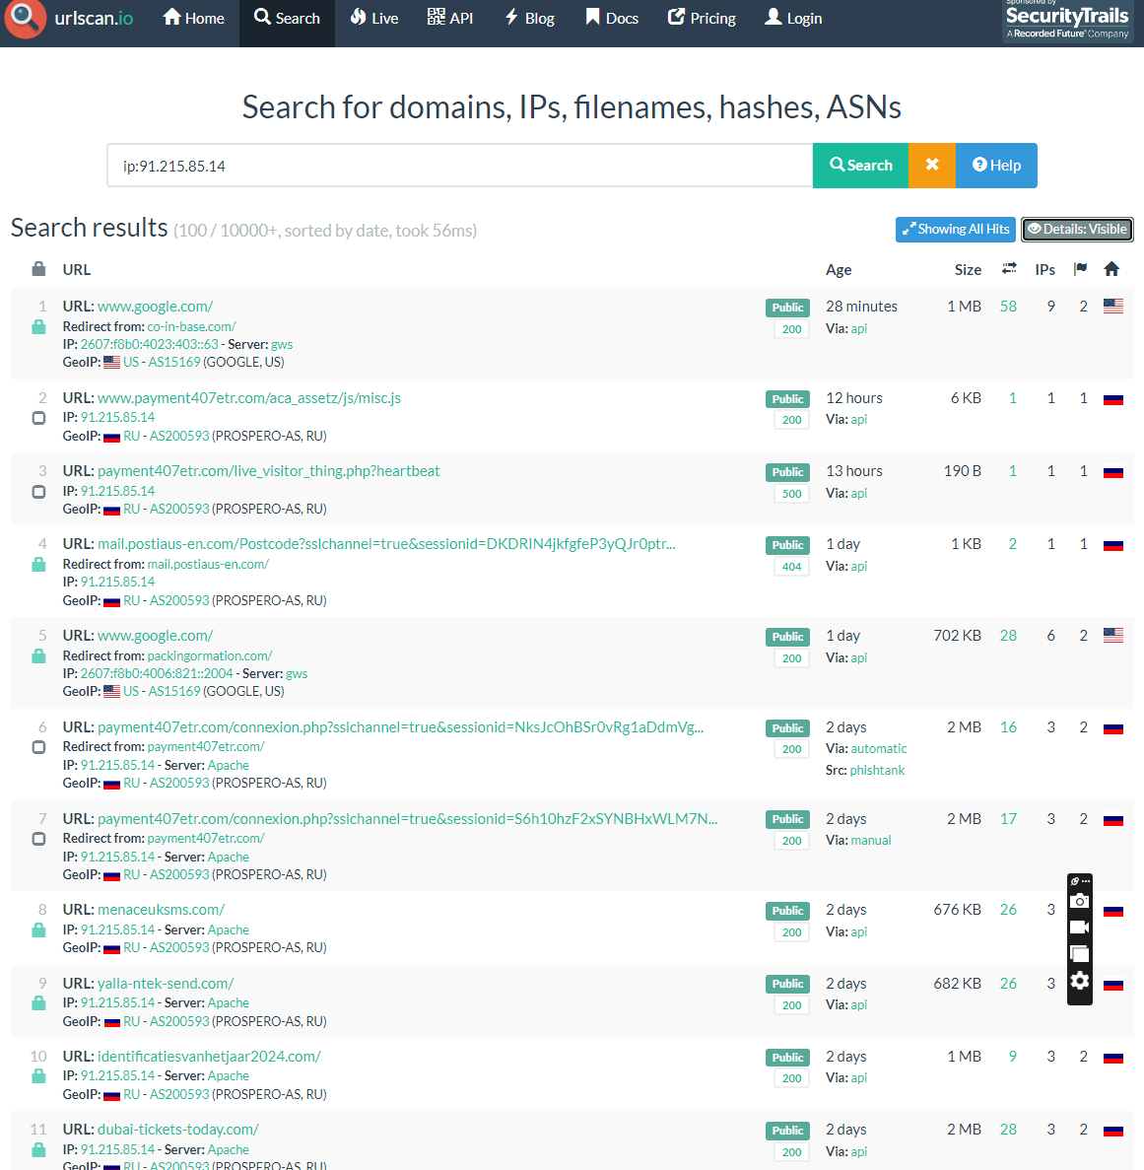Click the green Search button
Viewport: 1144px width, 1170px height.
coord(860,166)
